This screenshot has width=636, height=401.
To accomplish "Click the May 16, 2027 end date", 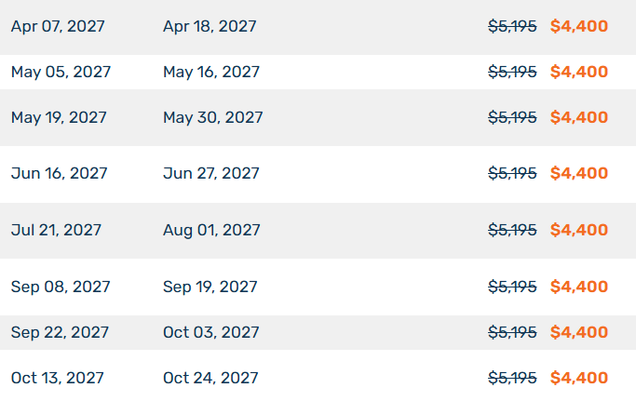I will tap(211, 73).
